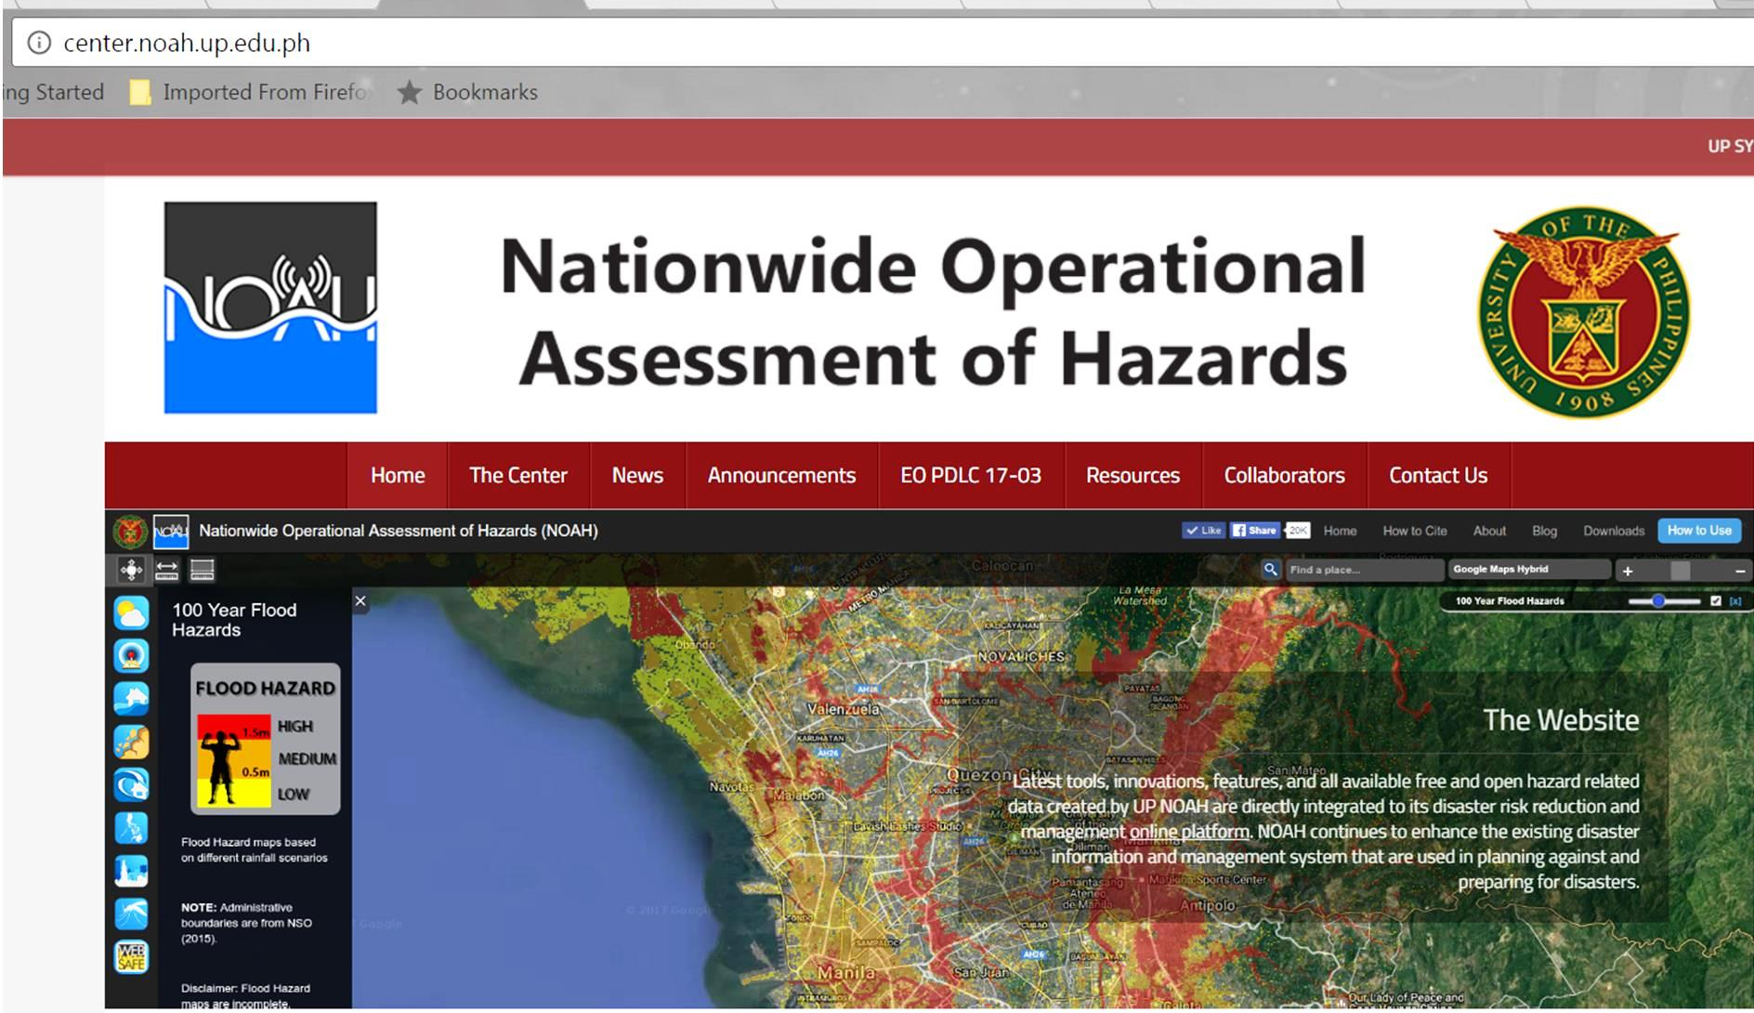Screen dimensions: 1754x1013
Task: Open the Google Maps Hybrid basemap dropdown
Action: pos(1527,570)
